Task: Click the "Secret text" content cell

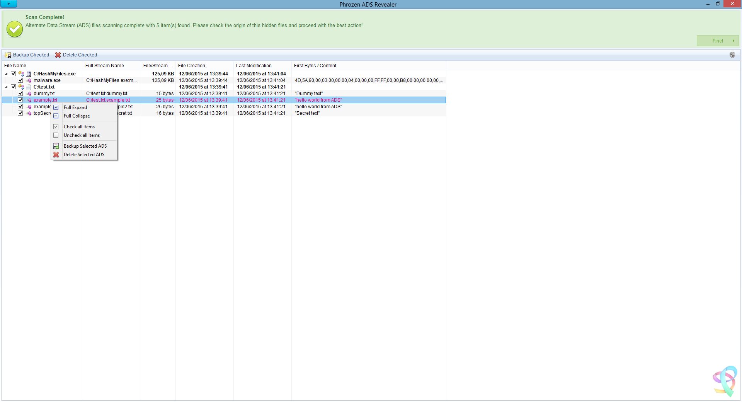Action: [x=307, y=113]
